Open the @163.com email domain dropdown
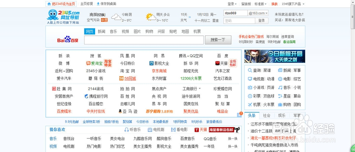The image size is (355, 152). pos(258,13)
